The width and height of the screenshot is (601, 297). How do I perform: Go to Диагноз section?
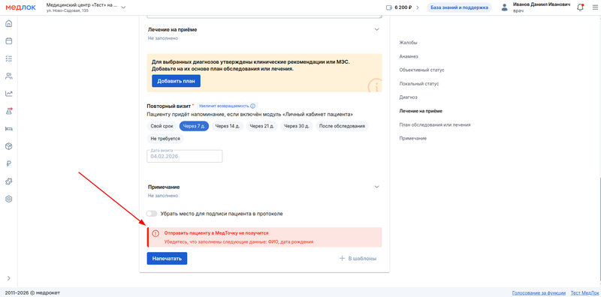[408, 97]
